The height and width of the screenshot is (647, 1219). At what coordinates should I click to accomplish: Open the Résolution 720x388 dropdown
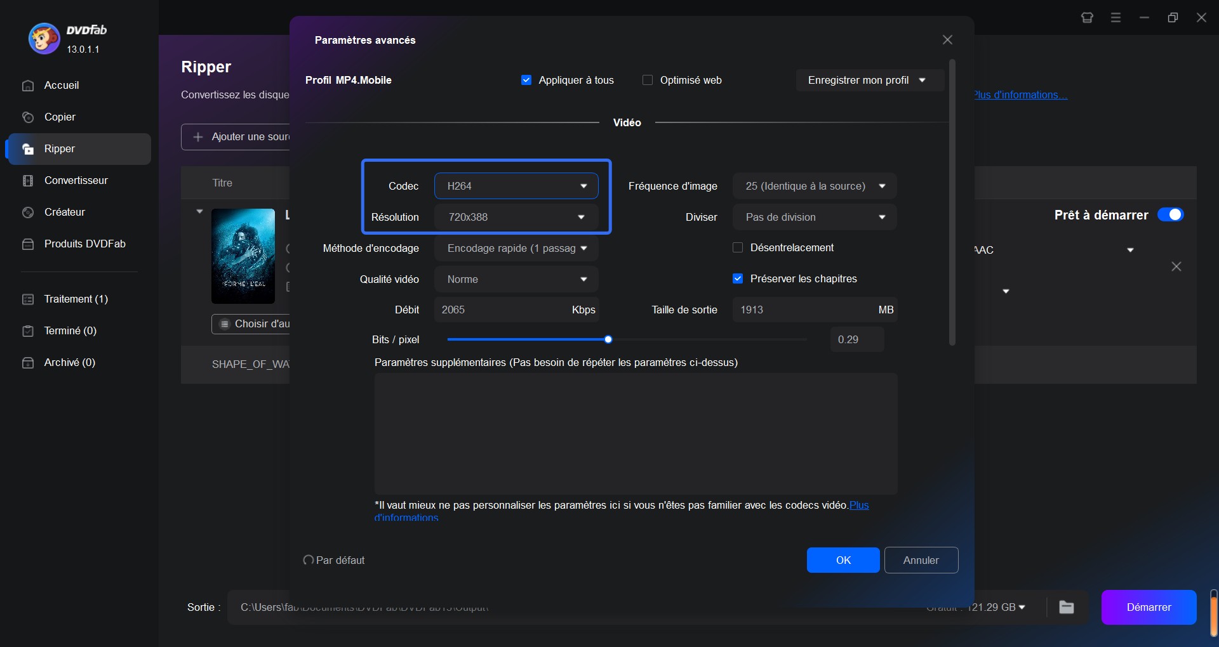click(x=516, y=217)
